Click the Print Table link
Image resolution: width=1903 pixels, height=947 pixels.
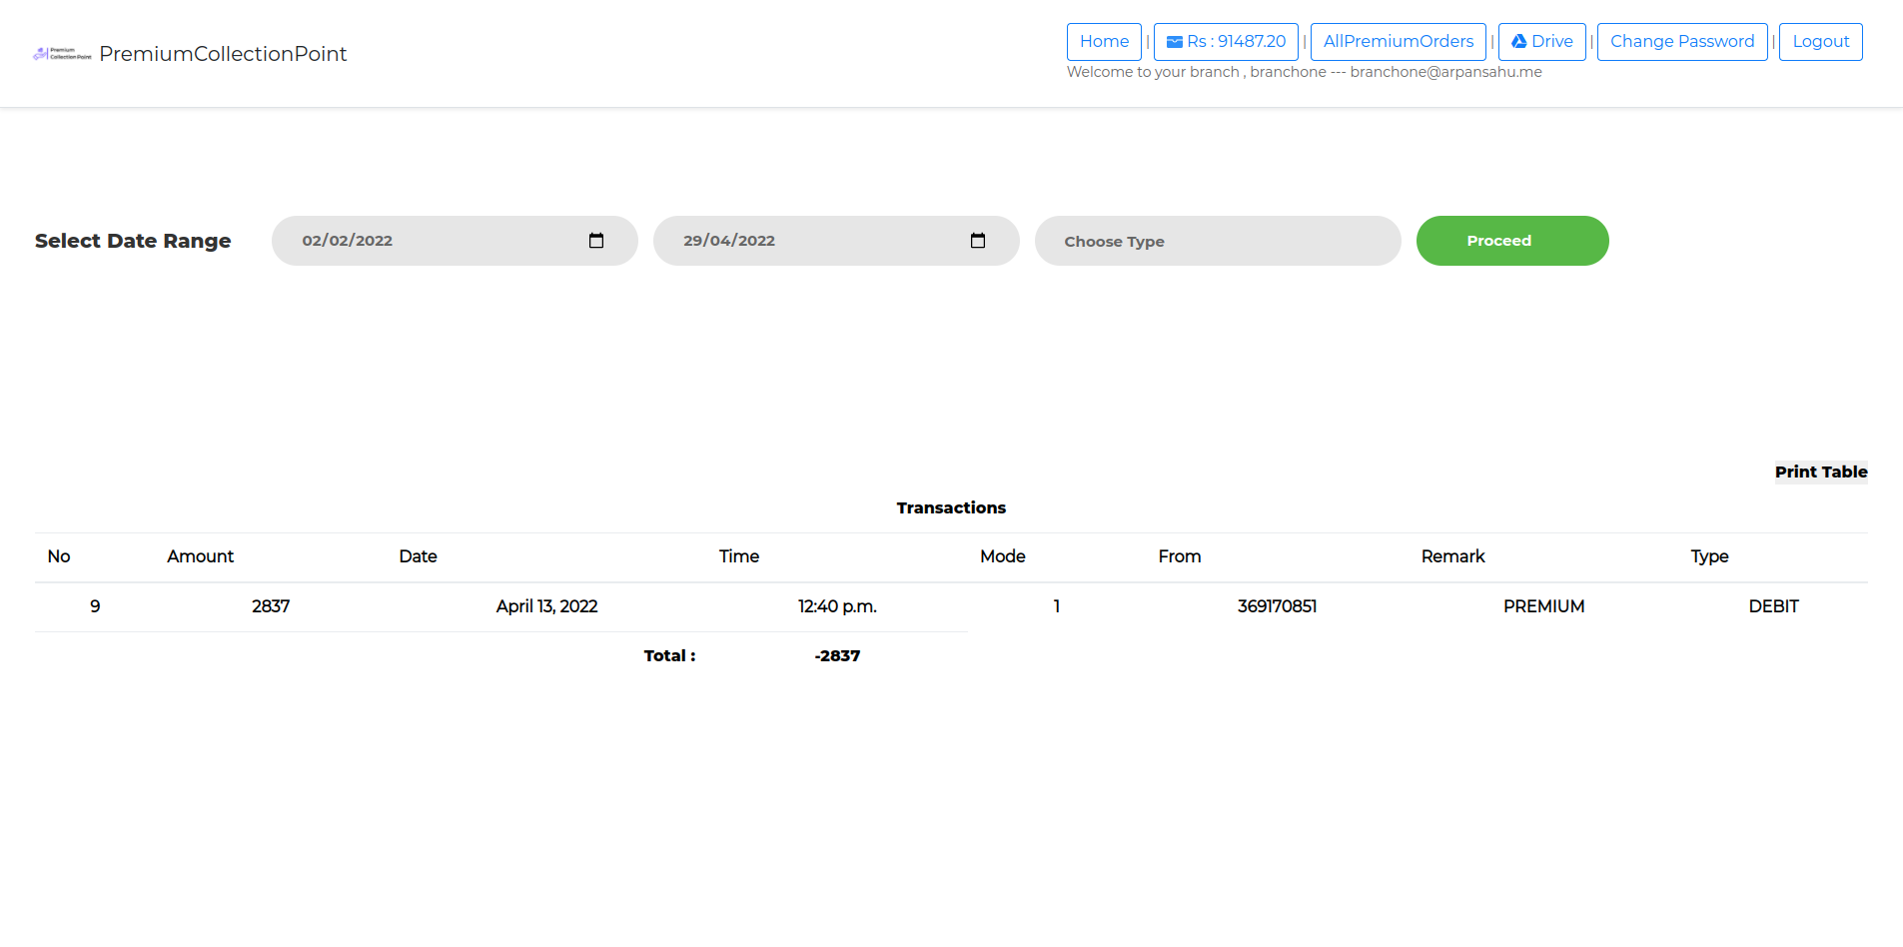pos(1820,472)
